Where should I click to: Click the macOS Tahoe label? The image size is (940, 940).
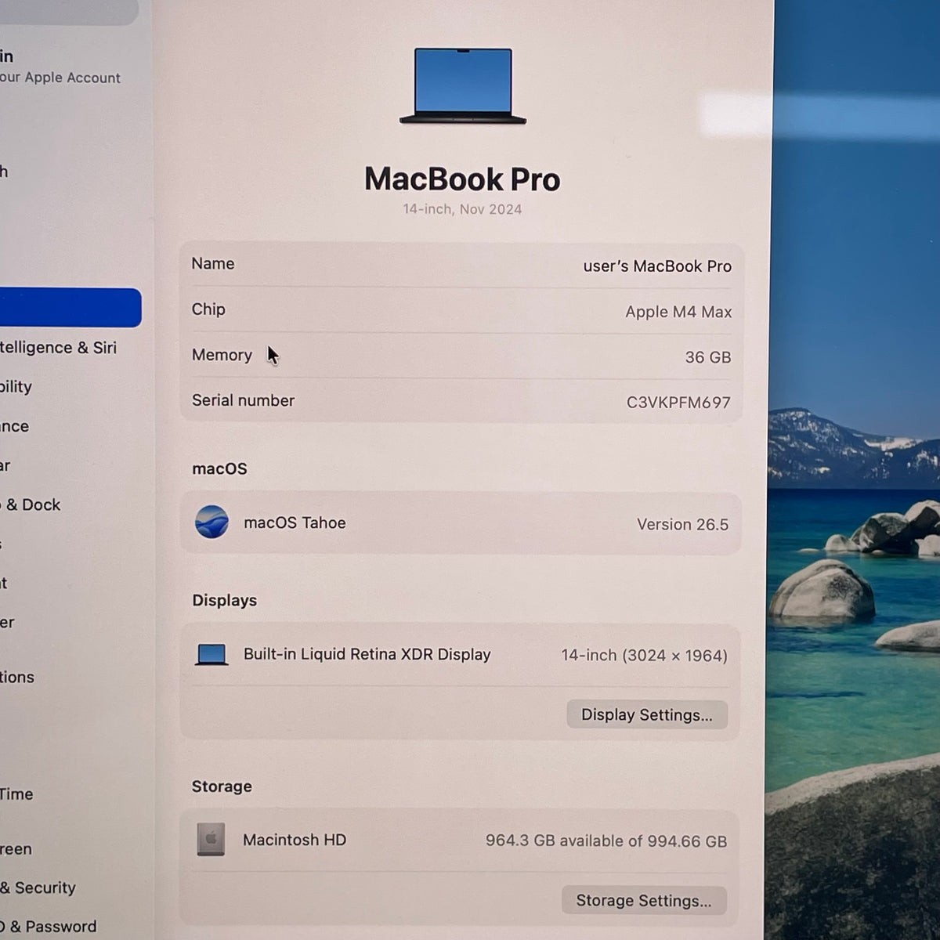295,522
